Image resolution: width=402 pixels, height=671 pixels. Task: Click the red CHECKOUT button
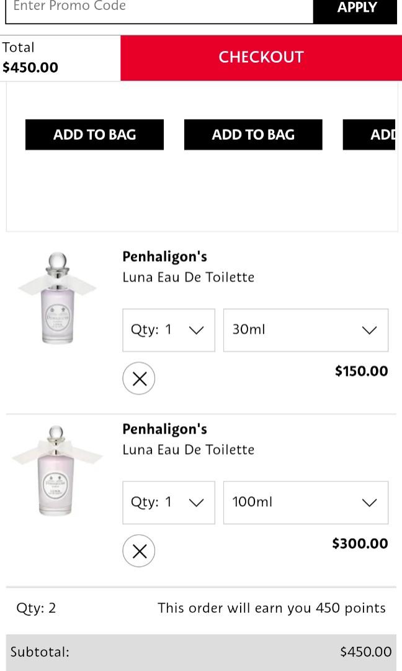pos(261,57)
